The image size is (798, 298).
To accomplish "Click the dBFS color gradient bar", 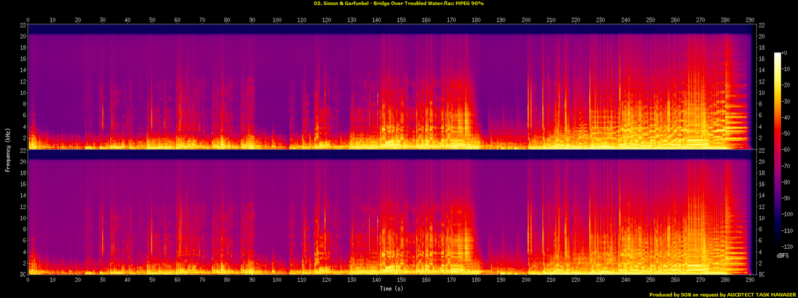I will pyautogui.click(x=777, y=150).
